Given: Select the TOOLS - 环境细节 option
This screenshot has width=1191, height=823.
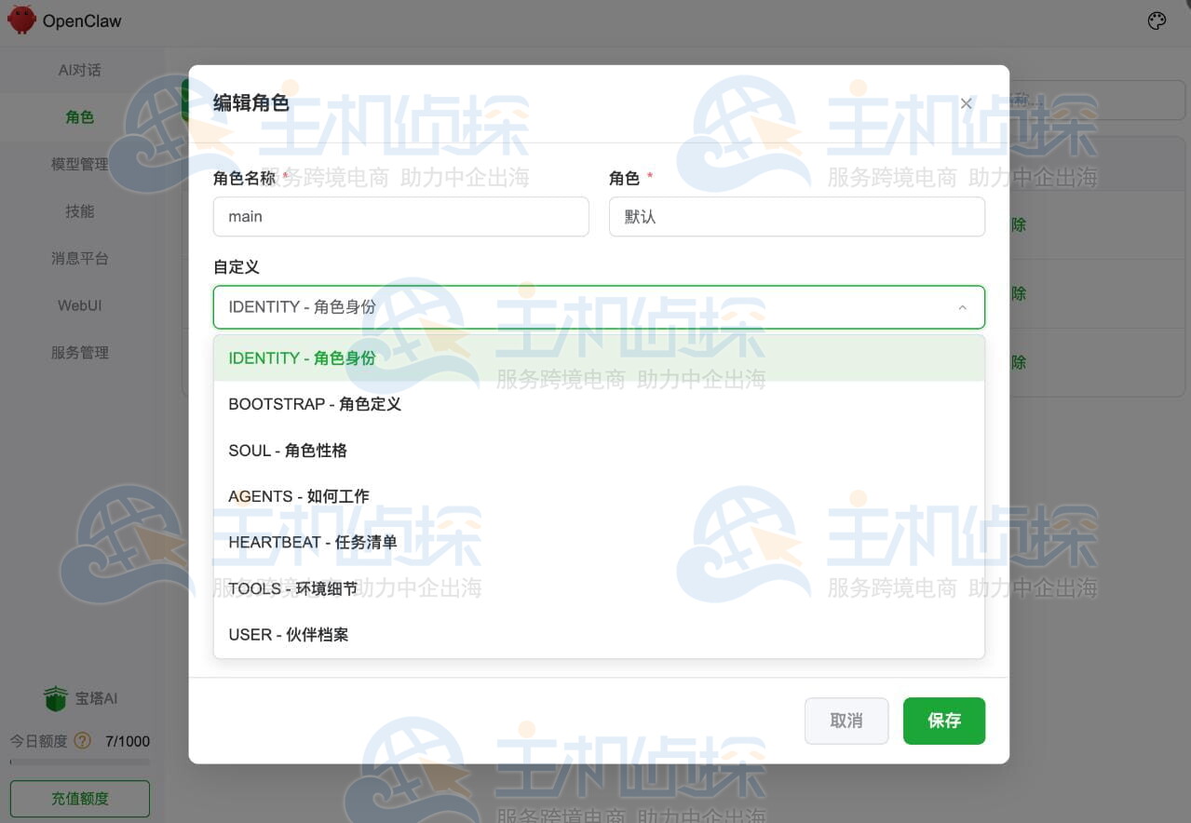Looking at the screenshot, I should click(x=292, y=588).
